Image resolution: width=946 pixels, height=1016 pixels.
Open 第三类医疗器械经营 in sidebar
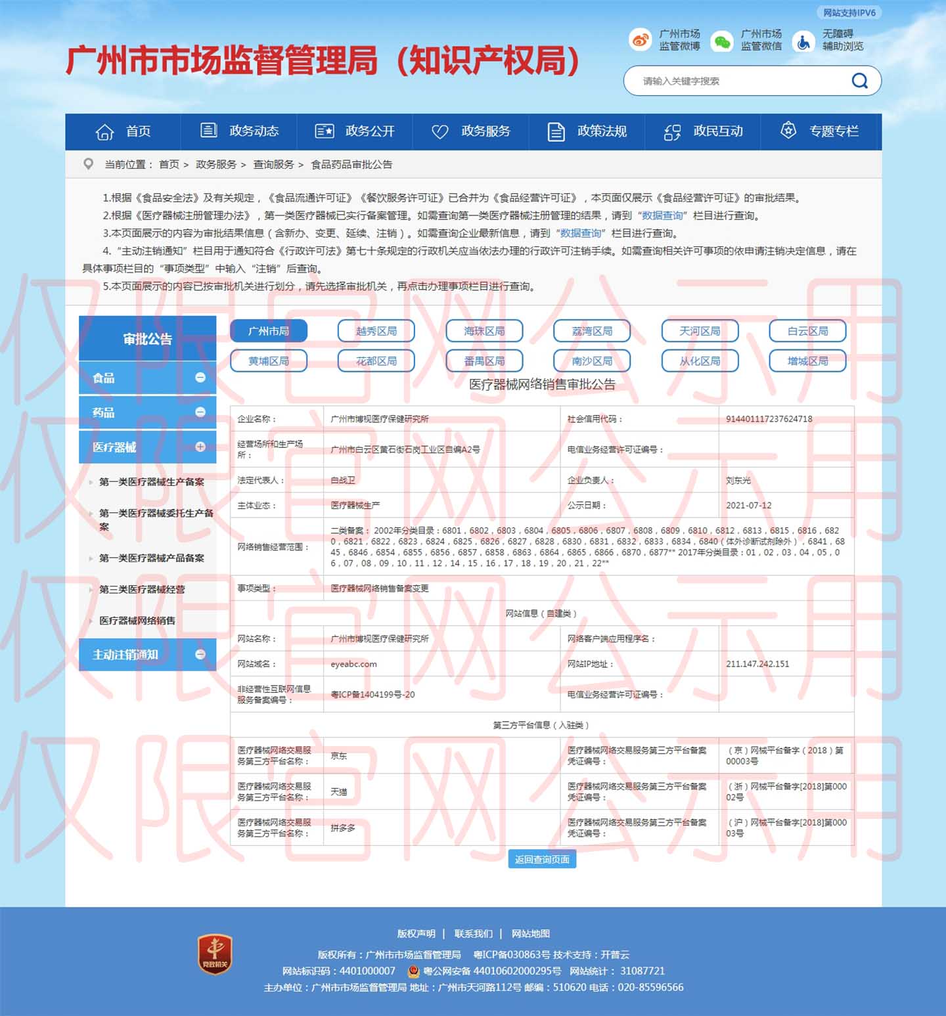pos(142,589)
